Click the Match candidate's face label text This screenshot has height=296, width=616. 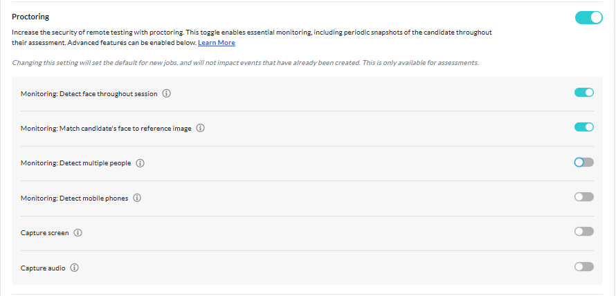click(x=106, y=129)
